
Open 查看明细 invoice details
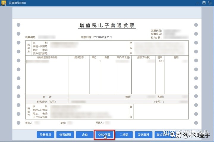[x=65, y=135]
